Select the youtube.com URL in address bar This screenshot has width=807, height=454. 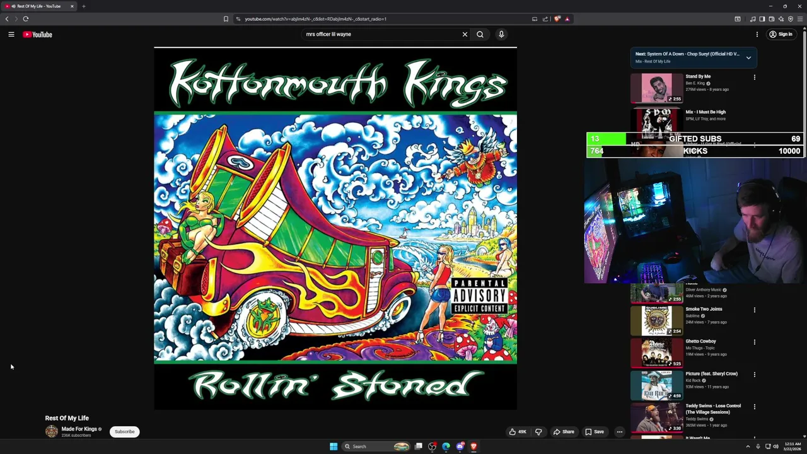(315, 19)
